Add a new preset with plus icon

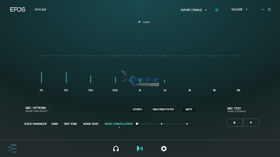217,10
